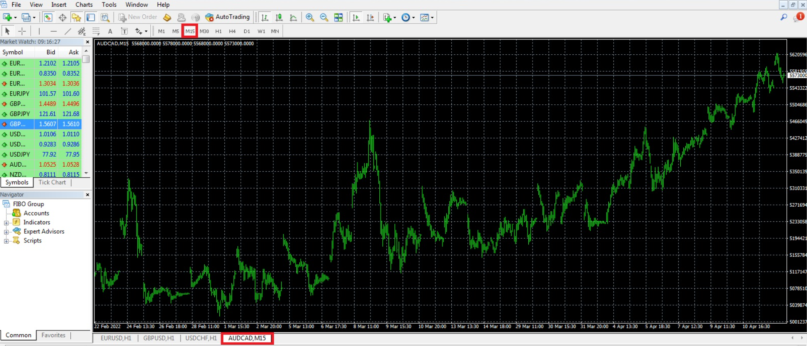Open the MetaEditor yellow book icon
The height and width of the screenshot is (346, 807).
click(x=167, y=17)
